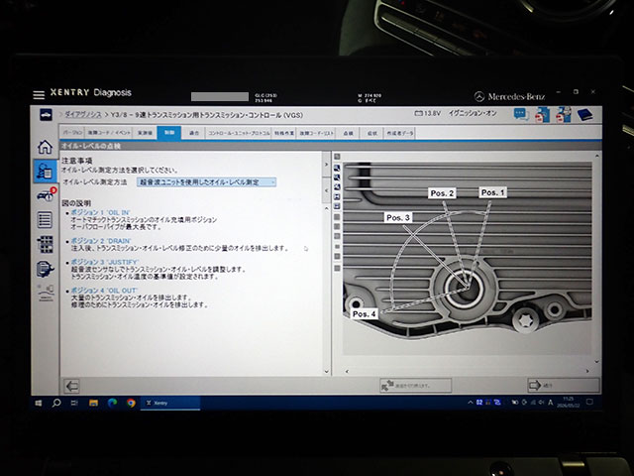This screenshot has height=476, width=634.
Task: Open the oil level measurement method dropdown
Action: 207,182
